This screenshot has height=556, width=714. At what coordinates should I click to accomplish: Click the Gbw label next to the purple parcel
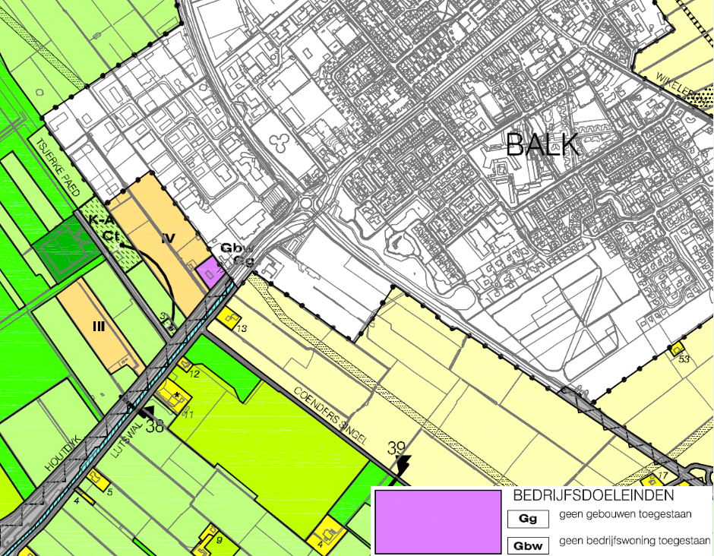(235, 248)
